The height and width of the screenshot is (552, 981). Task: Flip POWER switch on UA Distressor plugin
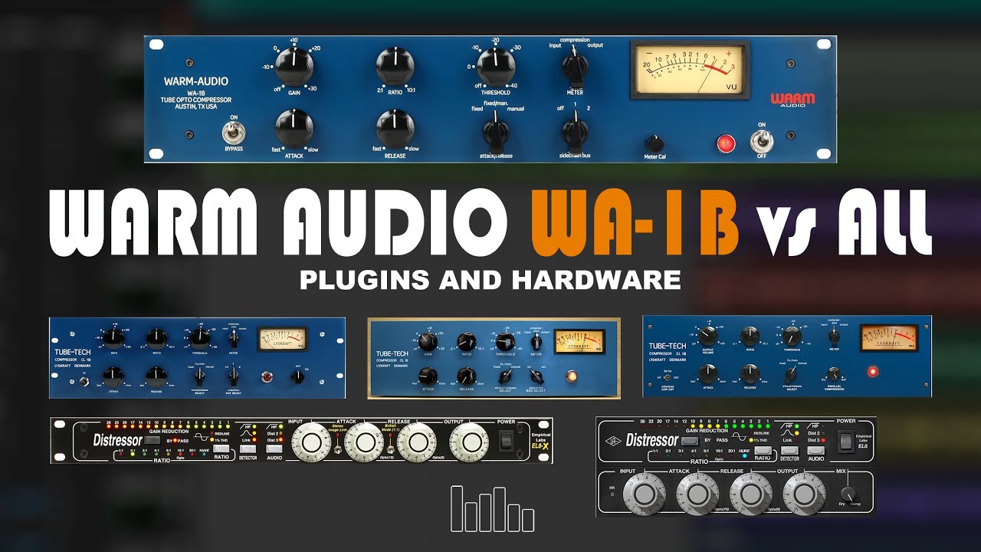coord(845,440)
